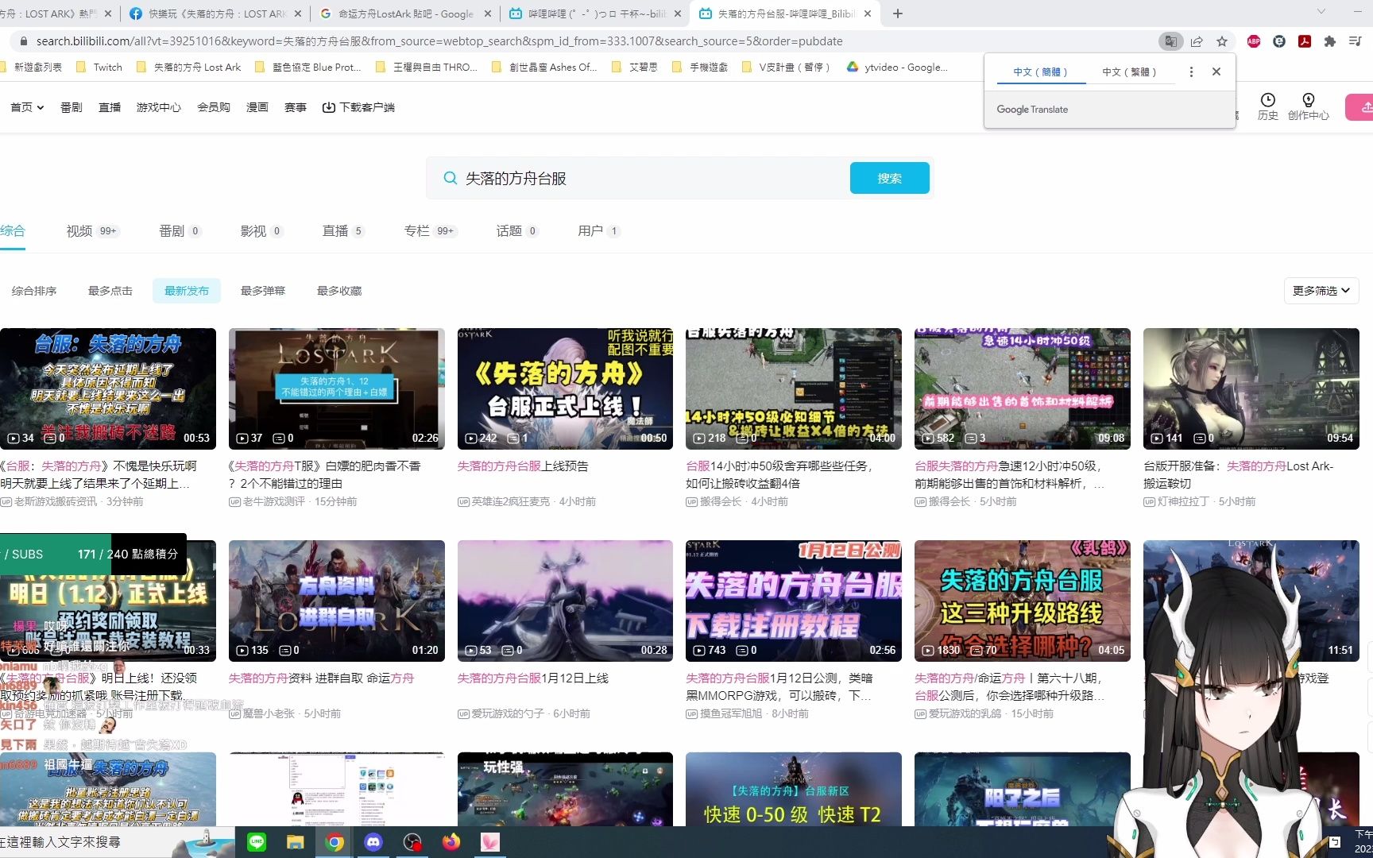Open Translate popup three-dot options menu

point(1191,71)
